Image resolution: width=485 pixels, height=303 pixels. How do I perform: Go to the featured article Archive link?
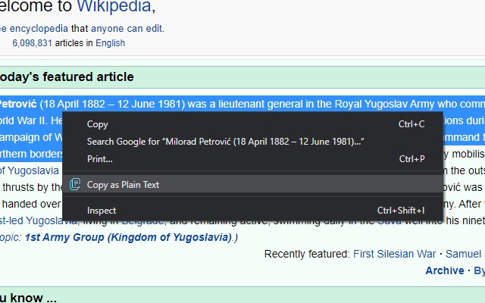coord(444,270)
